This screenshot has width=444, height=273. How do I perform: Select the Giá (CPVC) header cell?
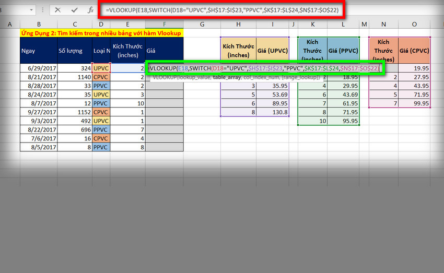point(414,50)
